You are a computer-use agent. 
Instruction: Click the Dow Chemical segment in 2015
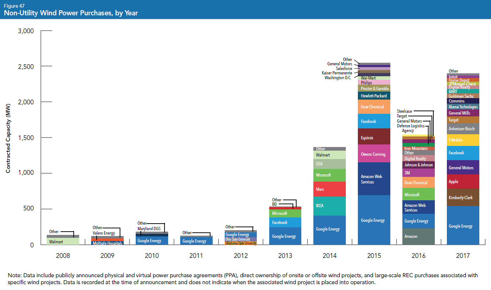[374, 107]
